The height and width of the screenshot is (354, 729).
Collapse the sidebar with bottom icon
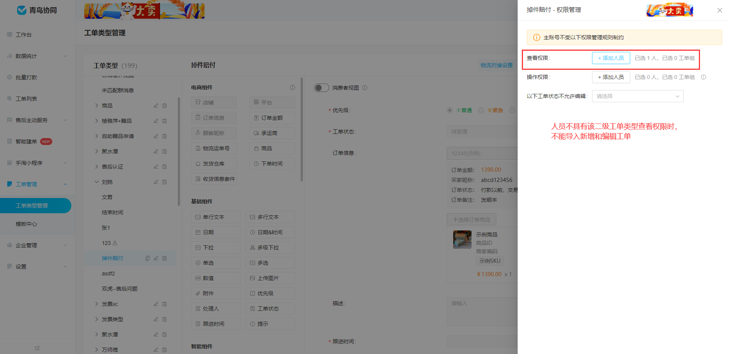coord(37,348)
